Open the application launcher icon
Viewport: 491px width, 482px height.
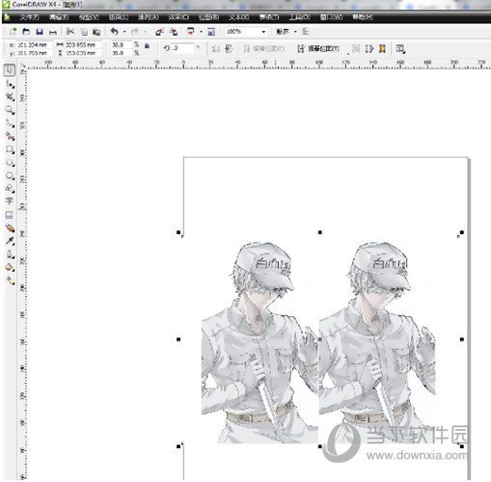(191, 32)
